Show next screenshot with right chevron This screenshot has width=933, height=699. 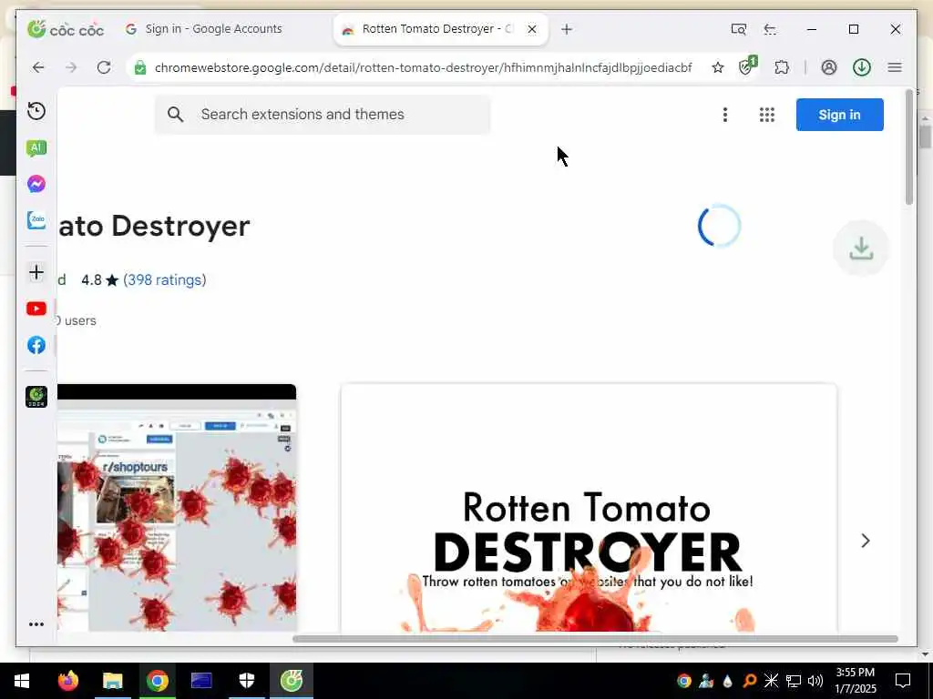tap(866, 541)
